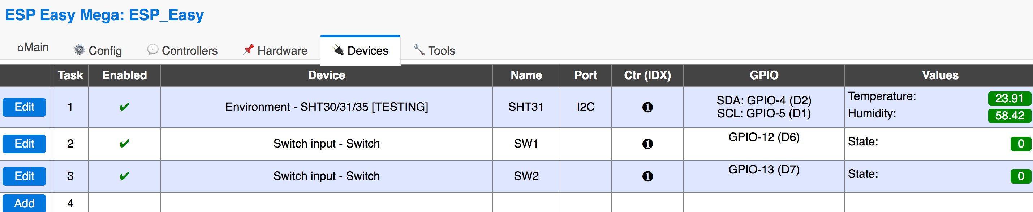Edit task 1 SHT30/31/35 device
Viewport: 1033px width, 212px height.
(24, 107)
